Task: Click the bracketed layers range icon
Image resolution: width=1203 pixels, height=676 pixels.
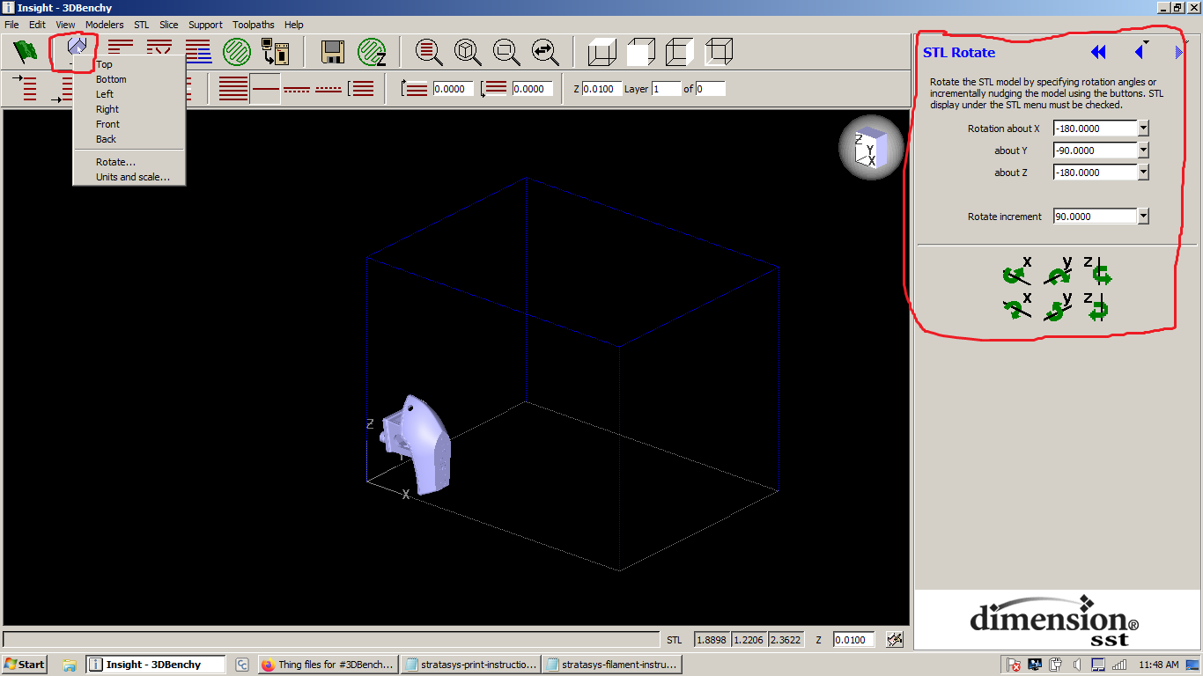Action: tap(361, 89)
